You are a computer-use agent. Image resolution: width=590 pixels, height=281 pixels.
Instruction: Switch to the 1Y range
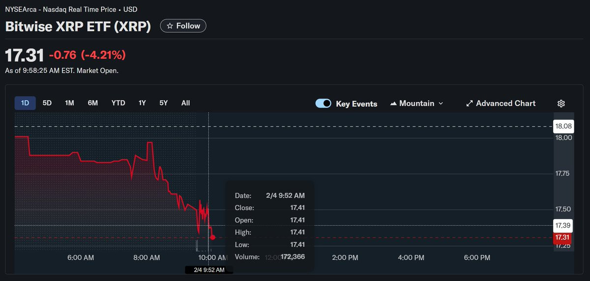click(x=142, y=103)
